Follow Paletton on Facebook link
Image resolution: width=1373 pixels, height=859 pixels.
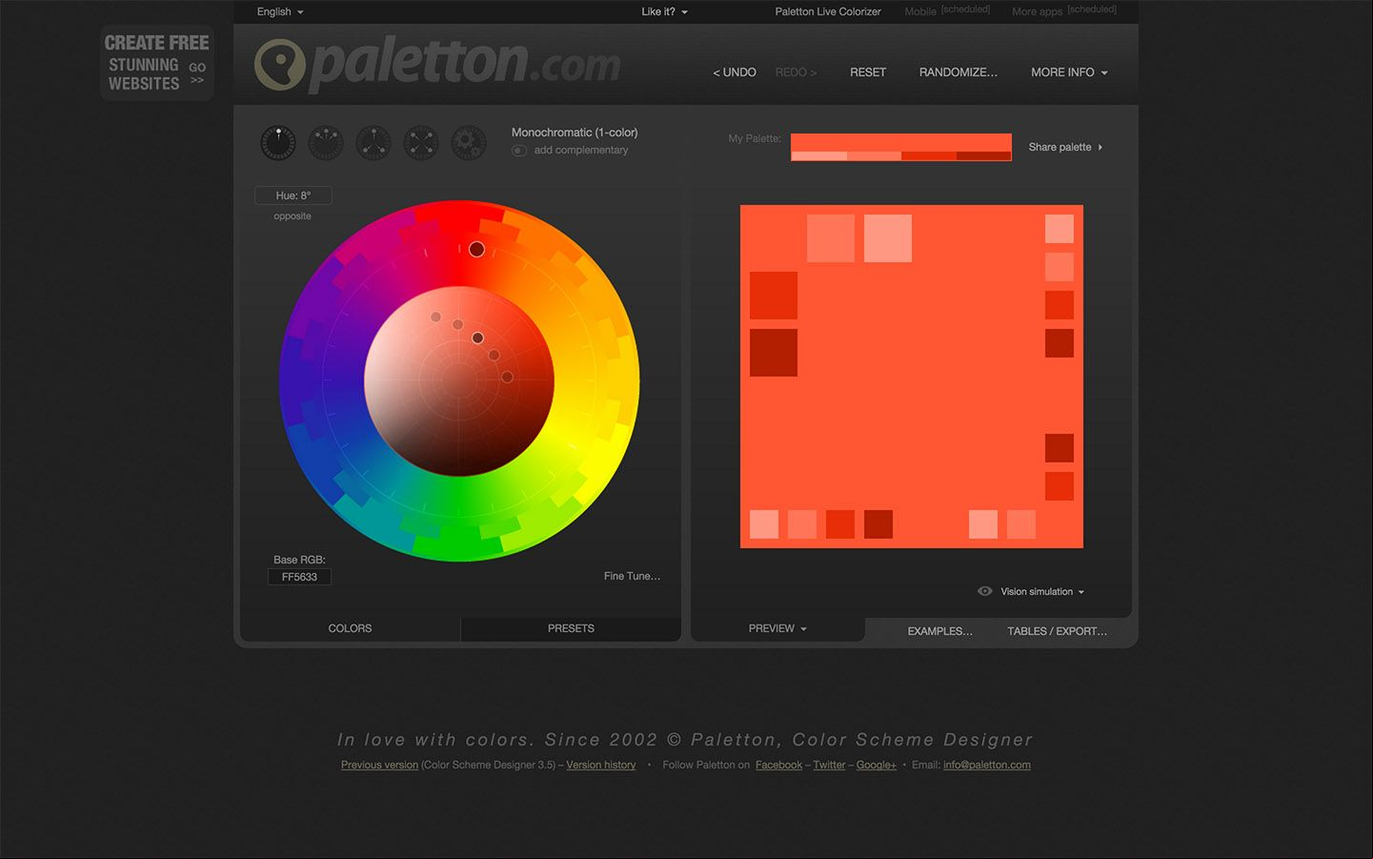(778, 765)
